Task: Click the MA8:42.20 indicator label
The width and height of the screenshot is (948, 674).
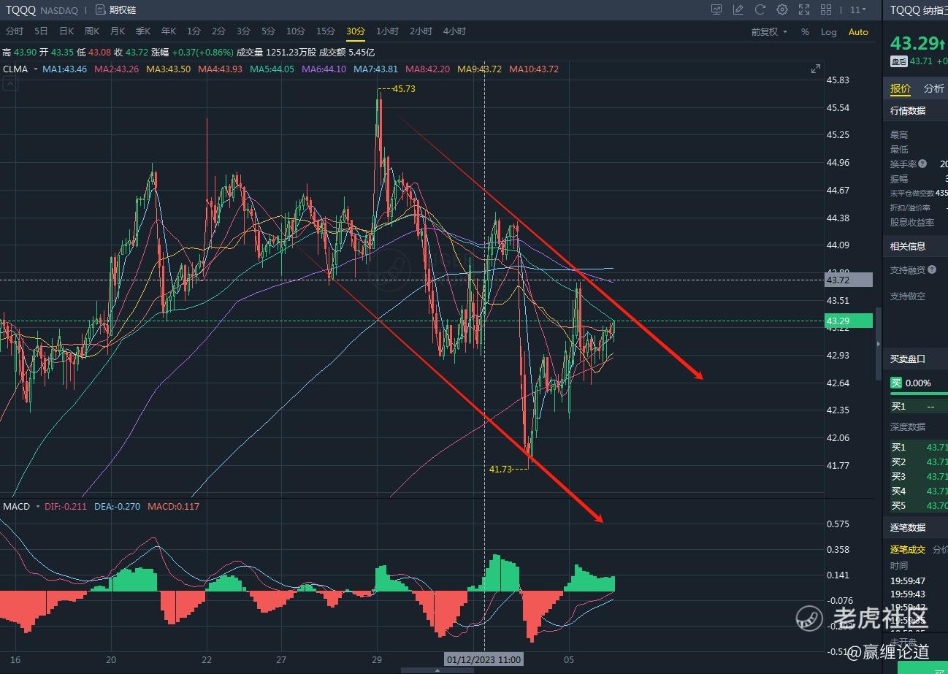Action: click(428, 69)
